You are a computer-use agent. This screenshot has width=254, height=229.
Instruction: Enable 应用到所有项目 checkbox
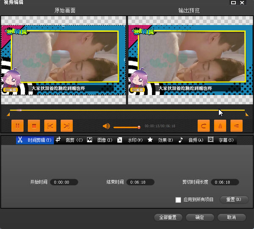click(178, 200)
